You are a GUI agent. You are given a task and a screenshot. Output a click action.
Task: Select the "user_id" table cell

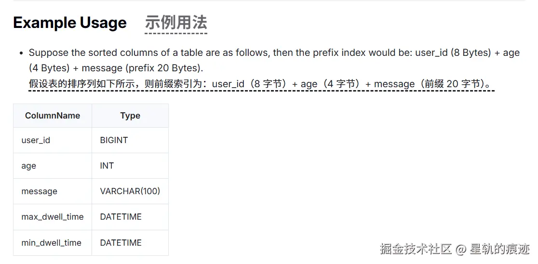(36, 140)
